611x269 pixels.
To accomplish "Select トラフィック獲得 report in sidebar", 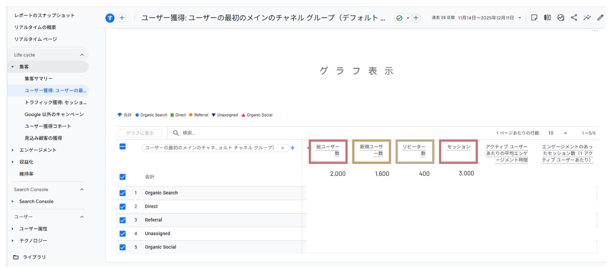I will tap(55, 102).
